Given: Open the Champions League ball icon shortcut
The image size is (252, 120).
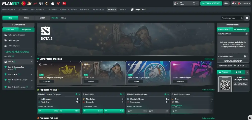Looking at the screenshot, I should pos(41,3).
